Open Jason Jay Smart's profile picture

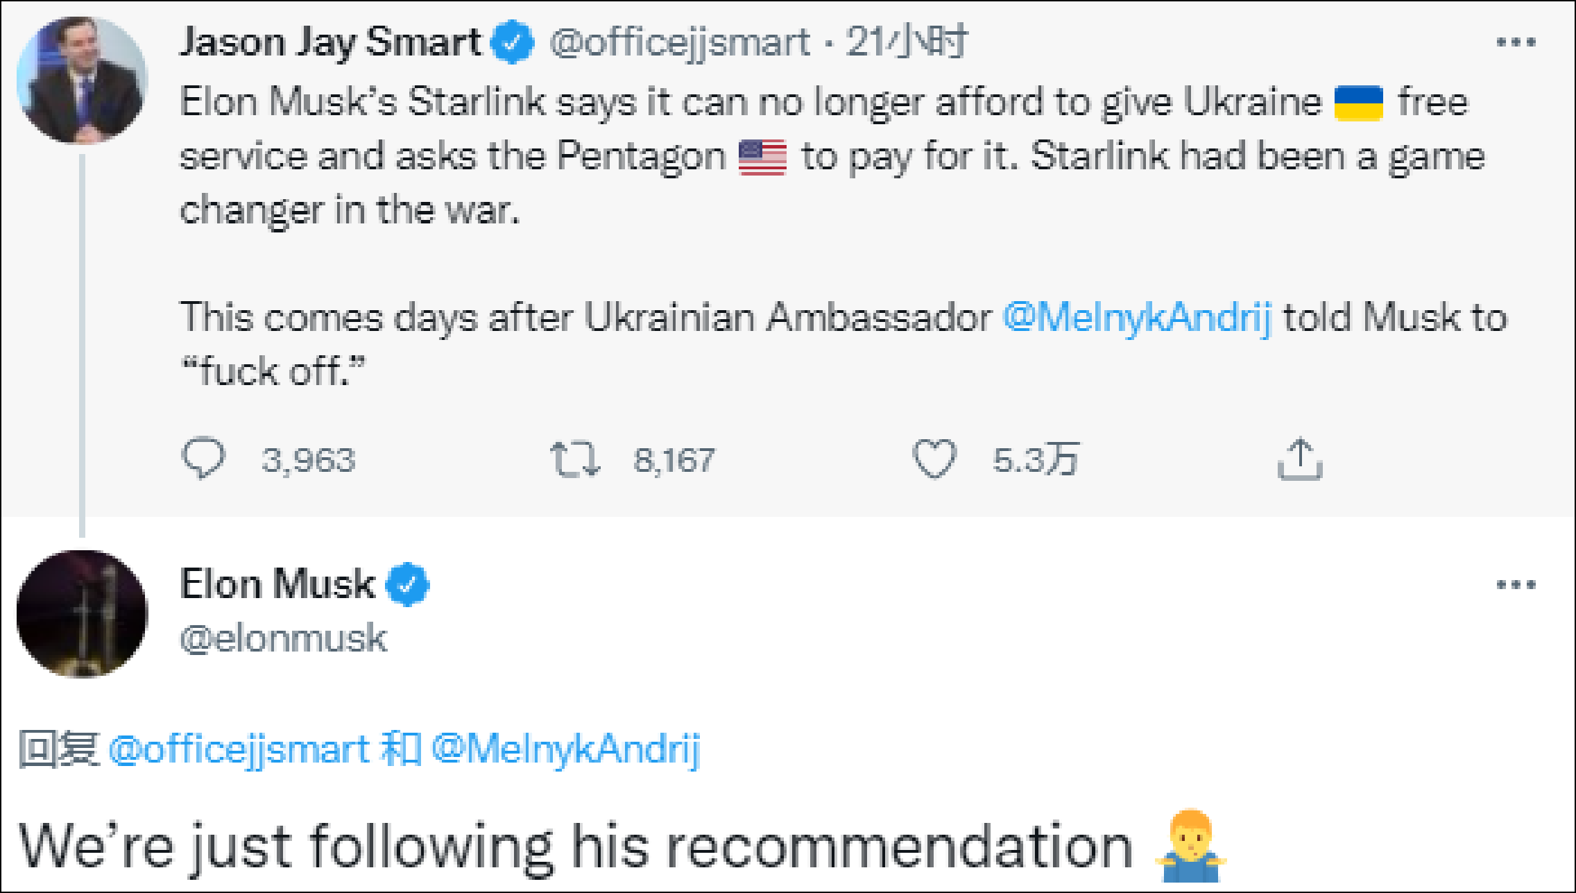tap(82, 80)
